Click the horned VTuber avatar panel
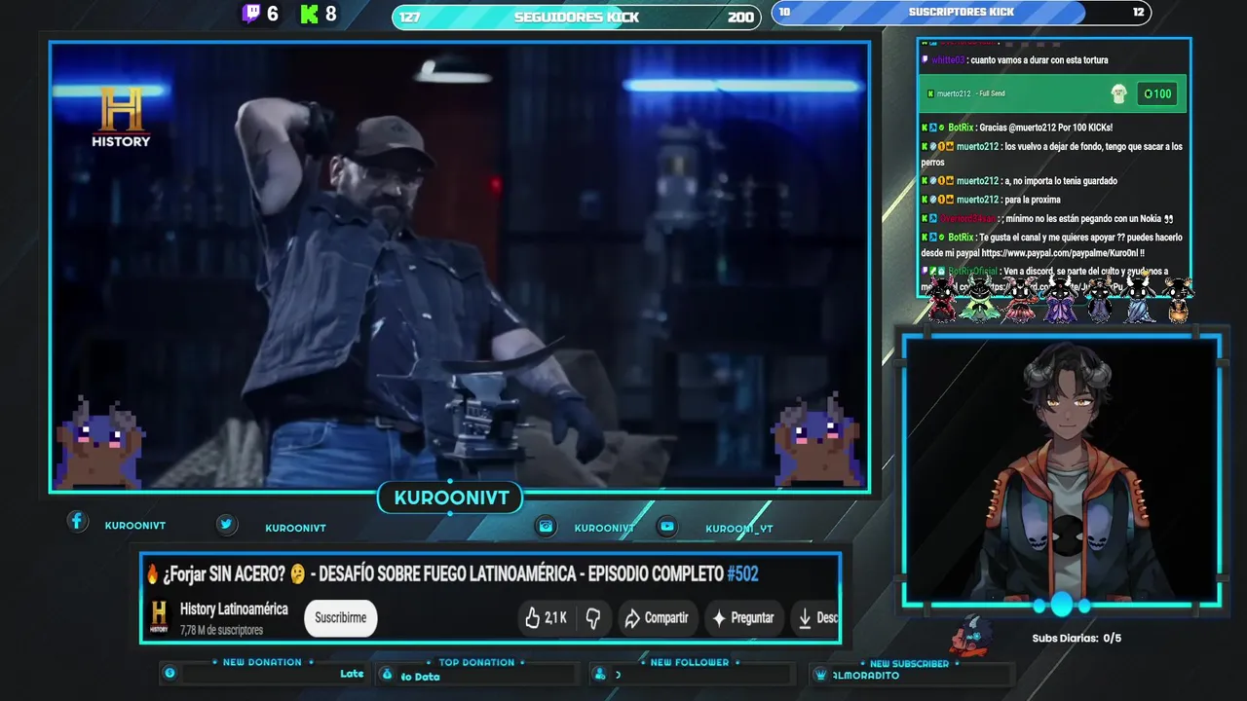 tap(1062, 470)
